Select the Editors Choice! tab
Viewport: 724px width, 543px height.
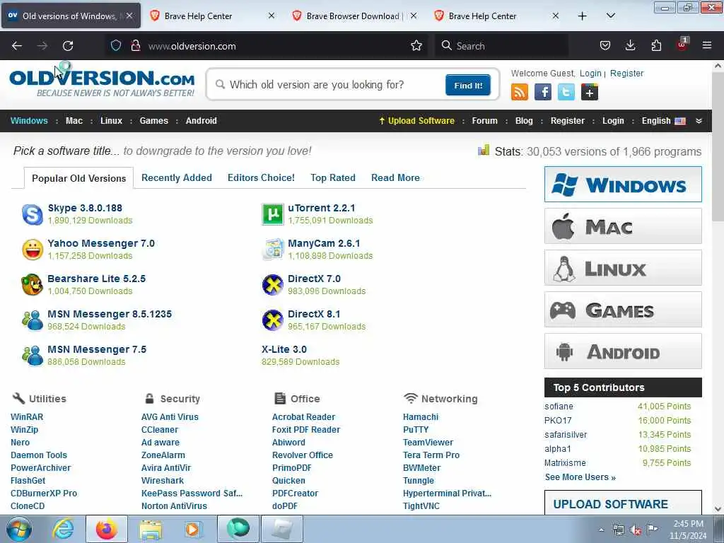pyautogui.click(x=261, y=177)
